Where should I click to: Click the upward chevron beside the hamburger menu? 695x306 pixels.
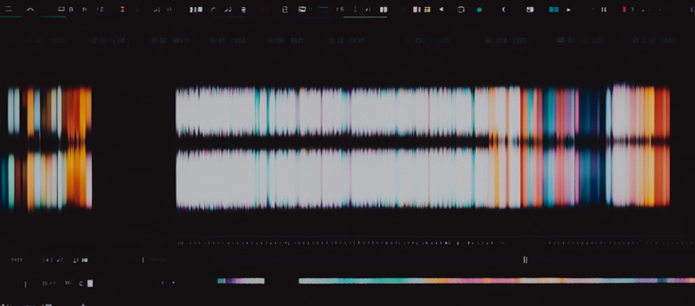point(30,9)
